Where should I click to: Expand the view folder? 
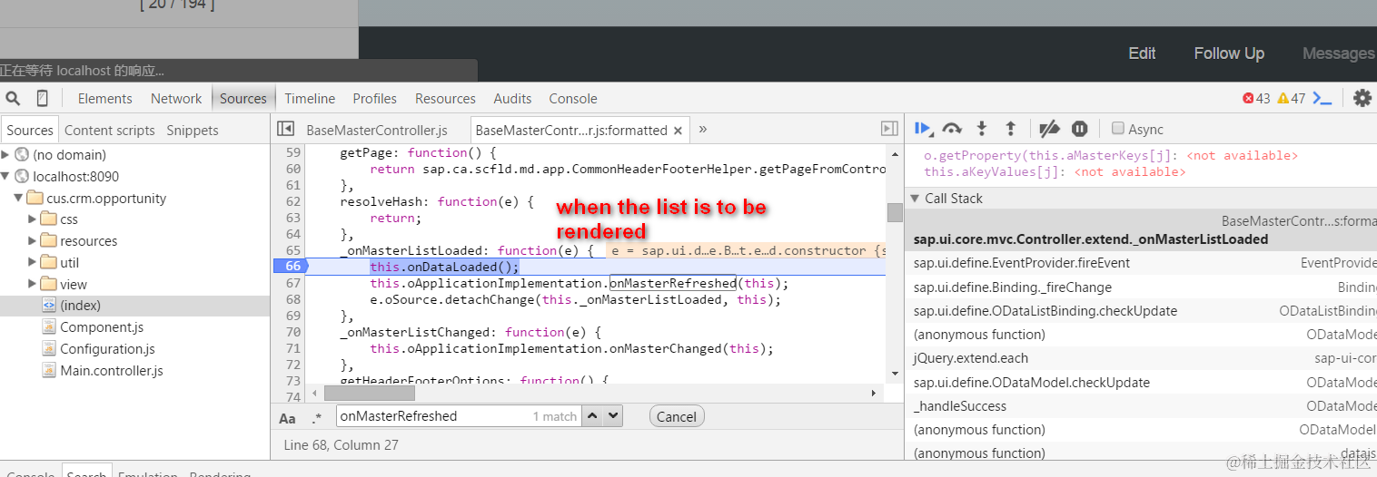[x=33, y=285]
